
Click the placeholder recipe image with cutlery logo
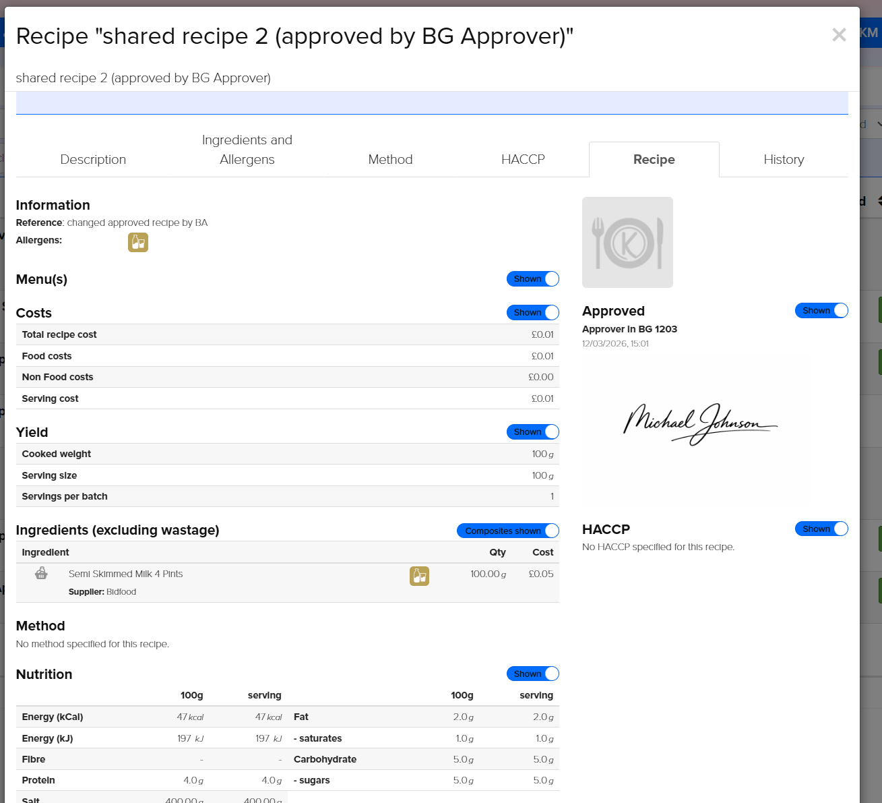[x=627, y=242]
